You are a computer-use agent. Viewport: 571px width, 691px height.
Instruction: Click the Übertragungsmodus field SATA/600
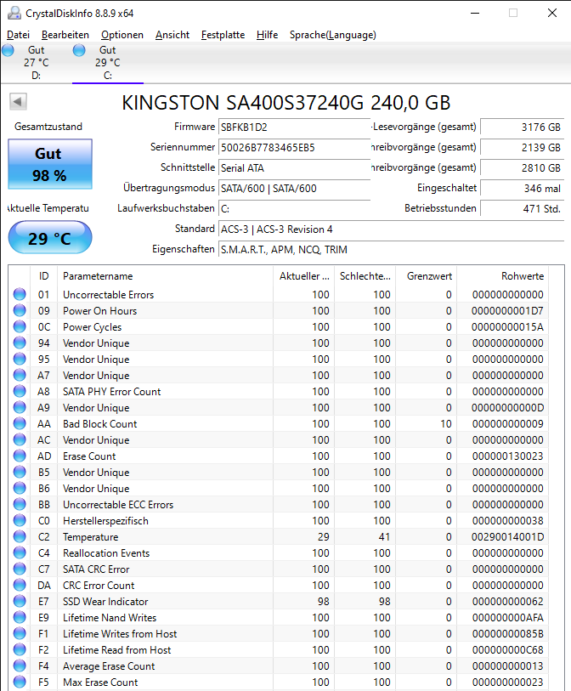coord(294,189)
